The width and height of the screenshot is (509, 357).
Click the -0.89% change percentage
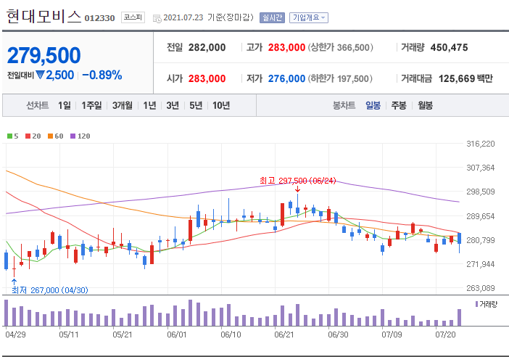click(102, 75)
